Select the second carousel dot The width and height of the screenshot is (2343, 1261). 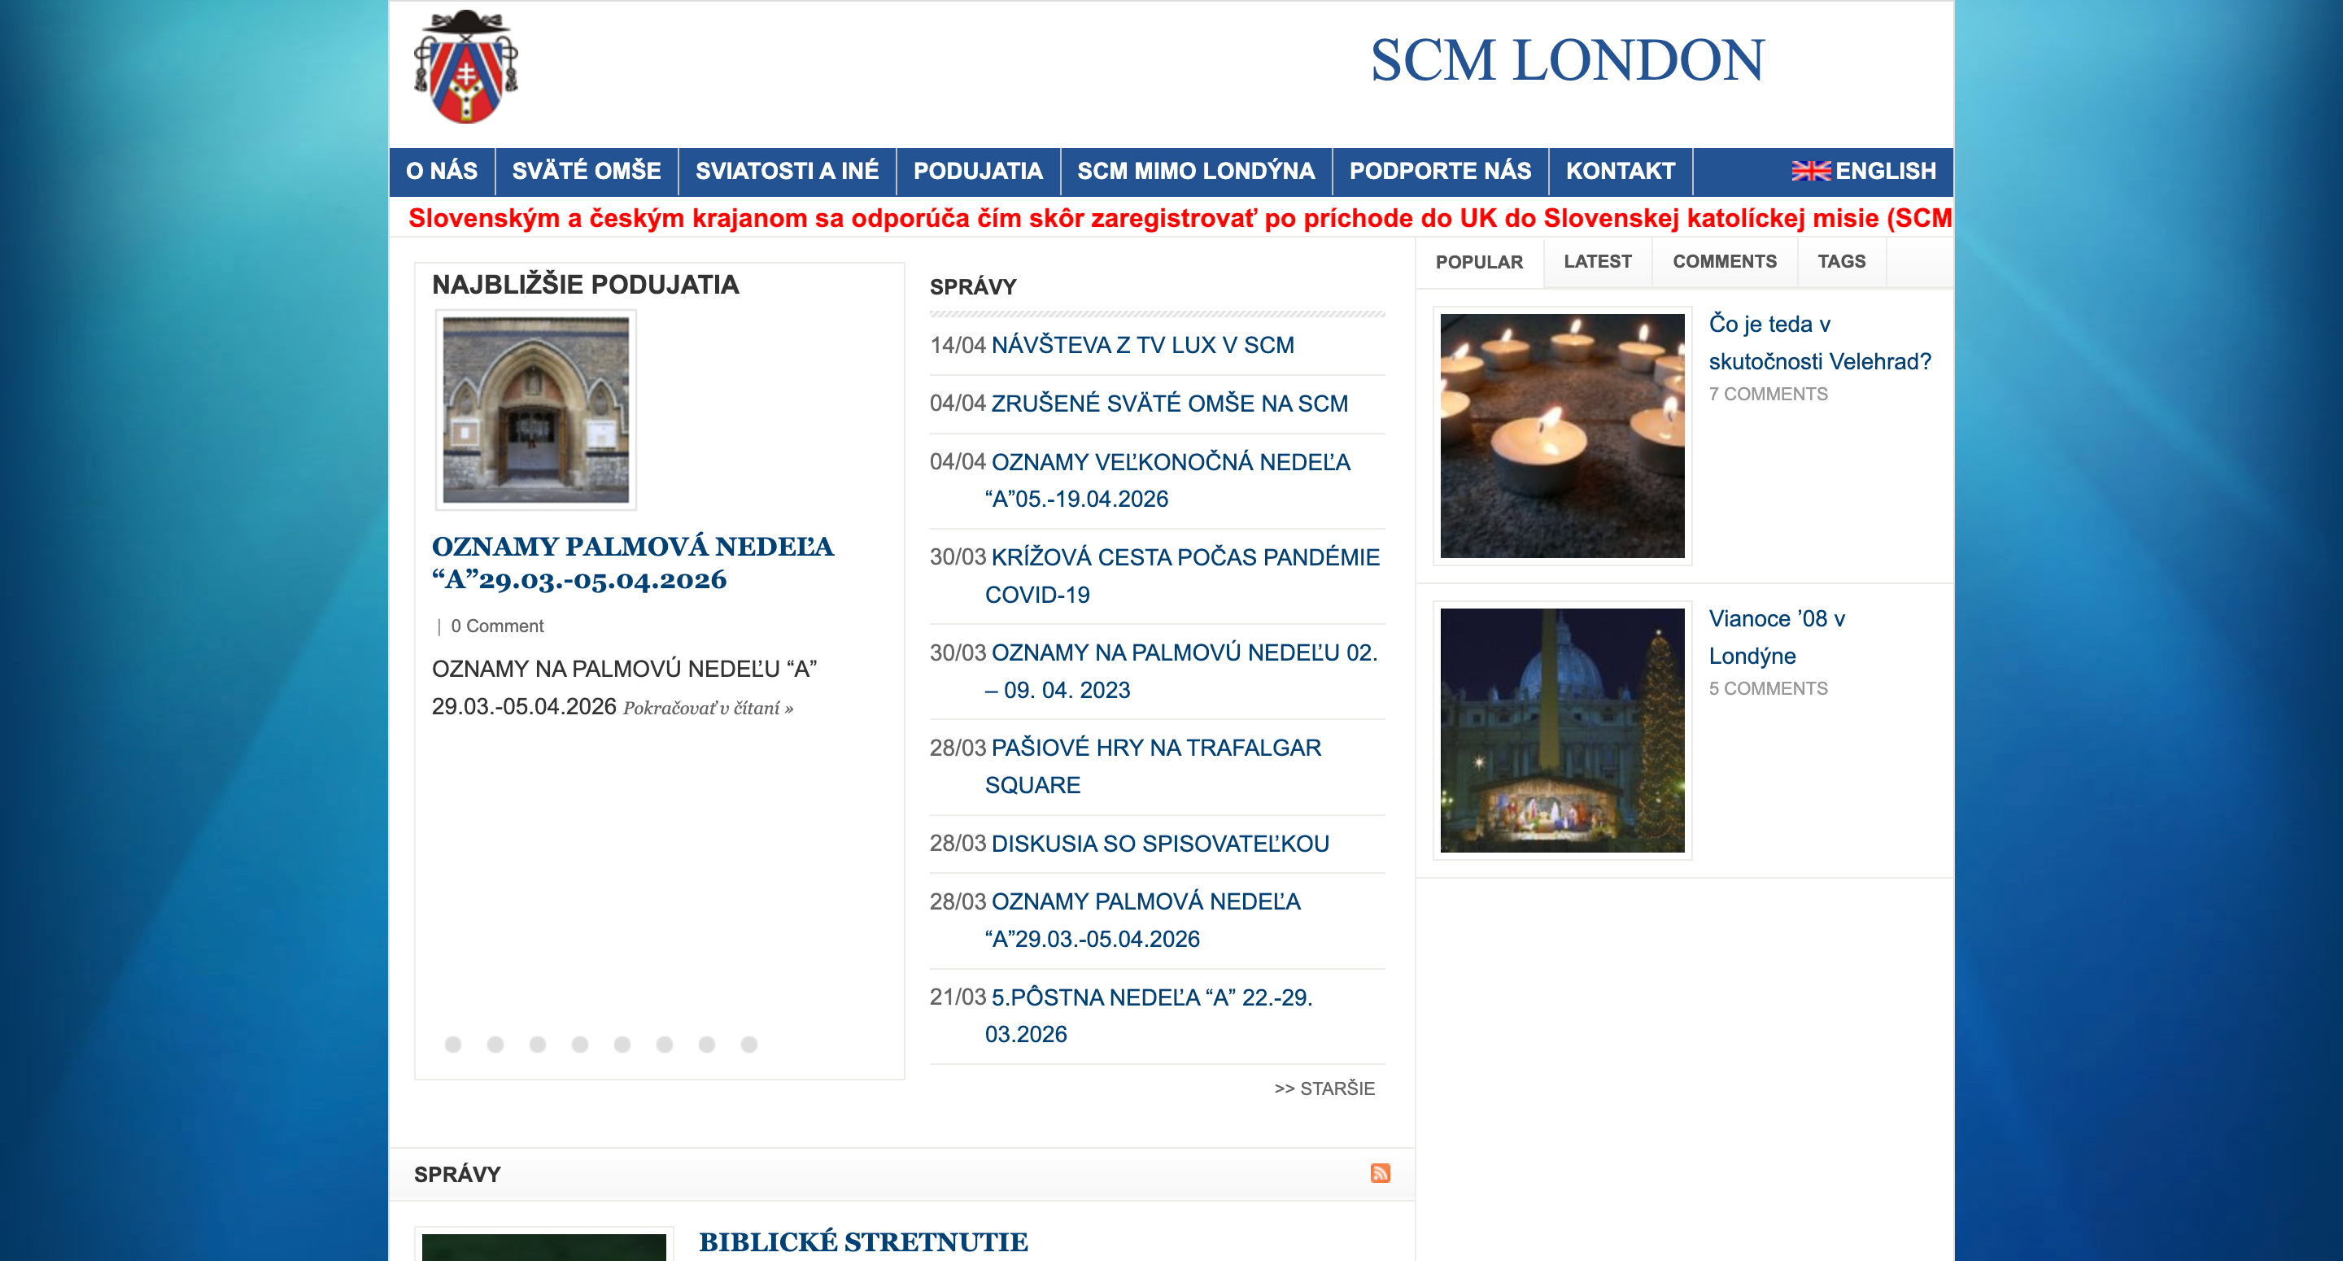point(495,1044)
